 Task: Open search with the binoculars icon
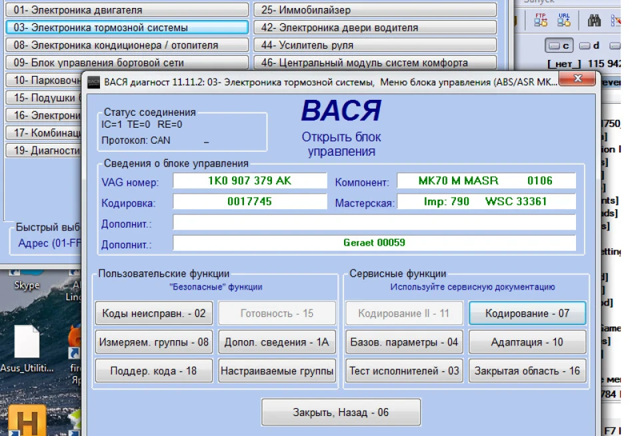tap(594, 20)
